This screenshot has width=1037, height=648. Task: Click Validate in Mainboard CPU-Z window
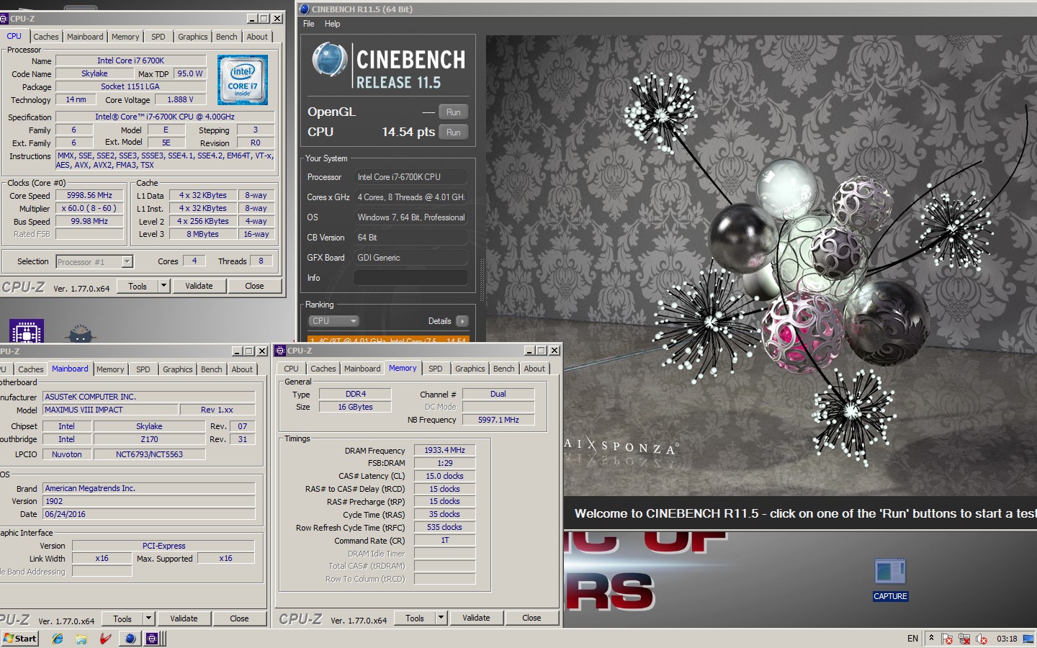click(184, 618)
